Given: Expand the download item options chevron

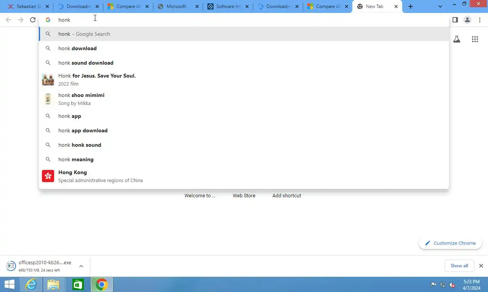Looking at the screenshot, I should coord(81,266).
